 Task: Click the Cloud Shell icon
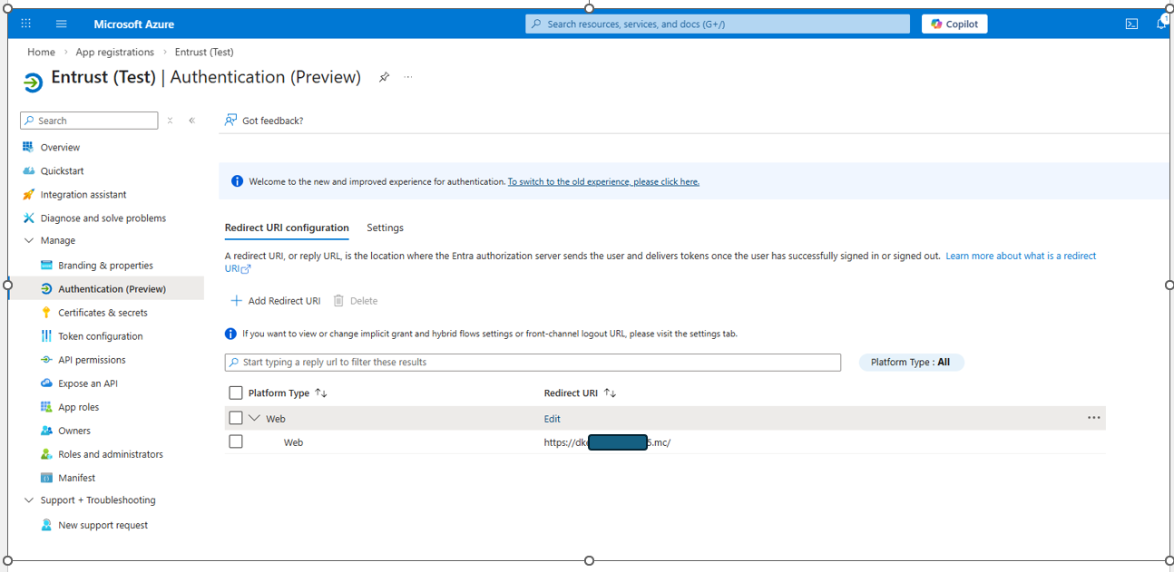pyautogui.click(x=1131, y=24)
